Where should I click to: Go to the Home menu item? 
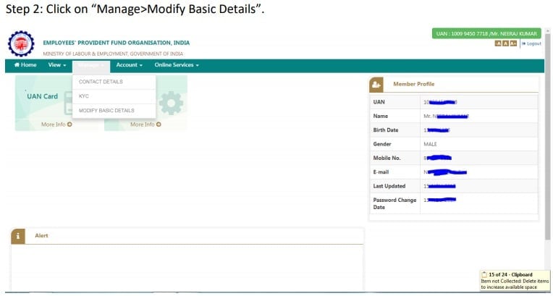25,65
